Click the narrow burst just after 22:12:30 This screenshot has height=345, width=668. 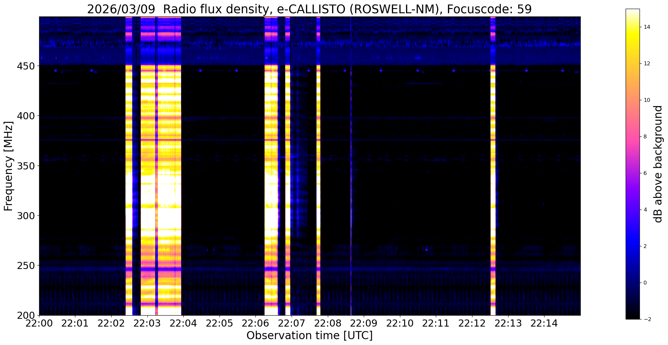click(493, 166)
